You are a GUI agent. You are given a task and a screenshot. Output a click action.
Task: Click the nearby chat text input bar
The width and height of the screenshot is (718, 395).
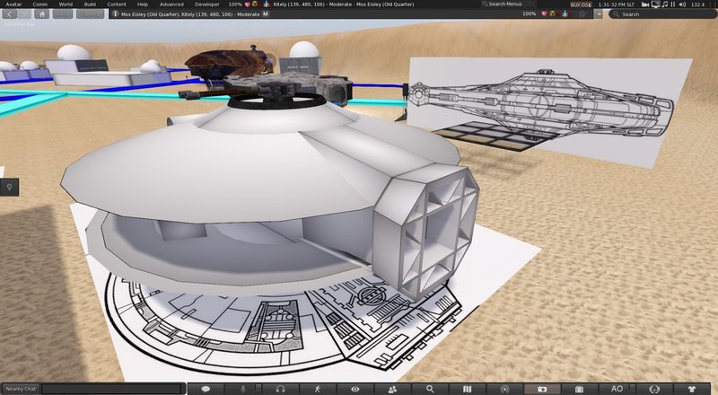[113, 389]
